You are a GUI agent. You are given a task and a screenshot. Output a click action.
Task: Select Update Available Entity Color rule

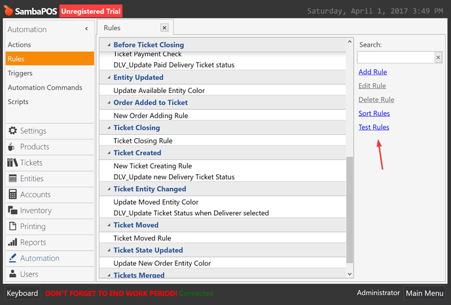tap(223, 90)
